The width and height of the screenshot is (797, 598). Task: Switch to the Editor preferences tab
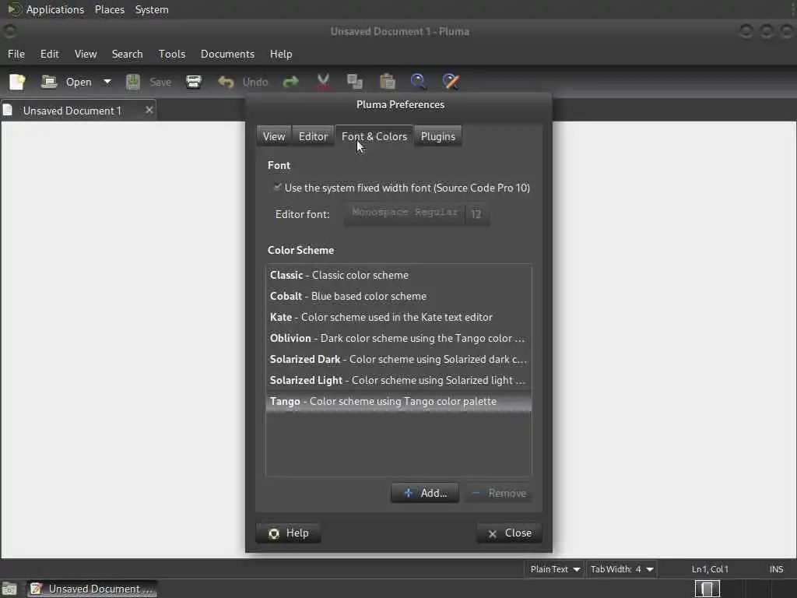(313, 136)
